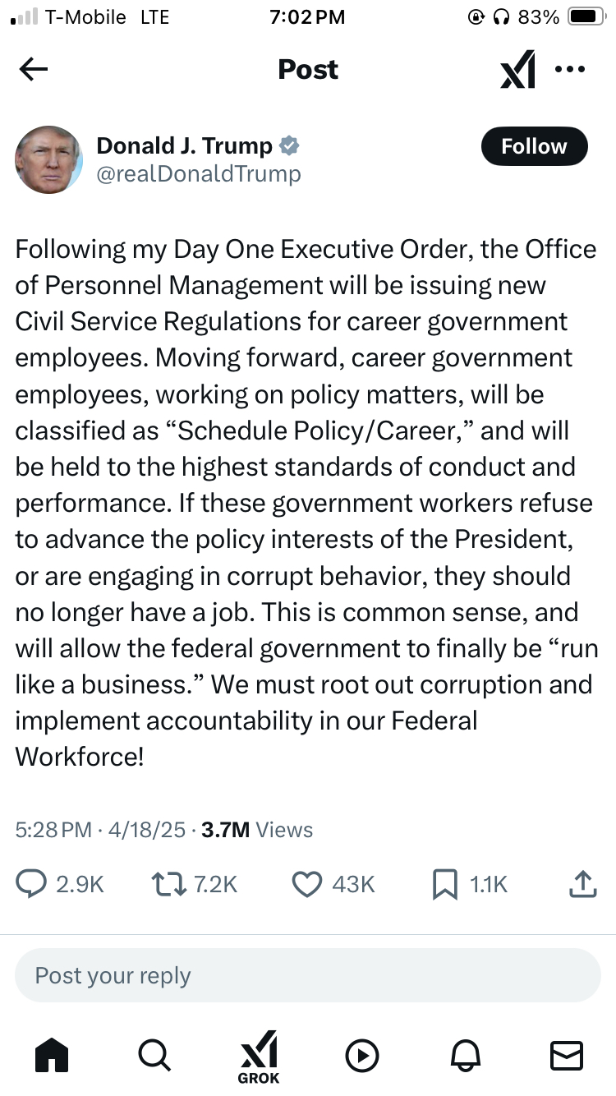Tap the blue verified badge
The width and height of the screenshot is (616, 1096).
pos(289,146)
